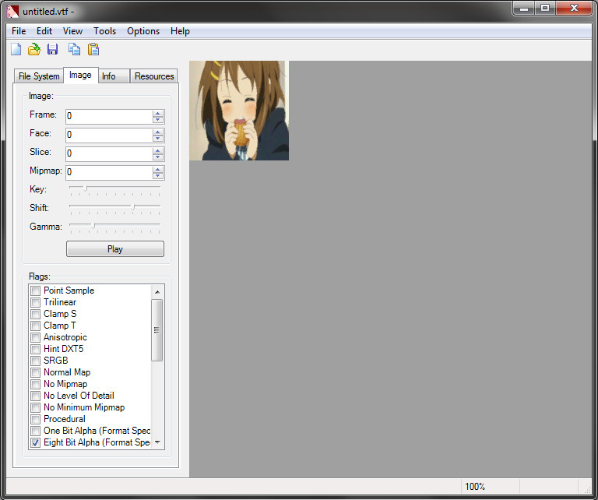Image resolution: width=598 pixels, height=500 pixels.
Task: Click the Face number input field
Action: point(109,135)
